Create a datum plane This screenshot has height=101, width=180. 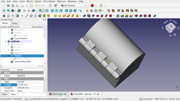click(x=31, y=16)
